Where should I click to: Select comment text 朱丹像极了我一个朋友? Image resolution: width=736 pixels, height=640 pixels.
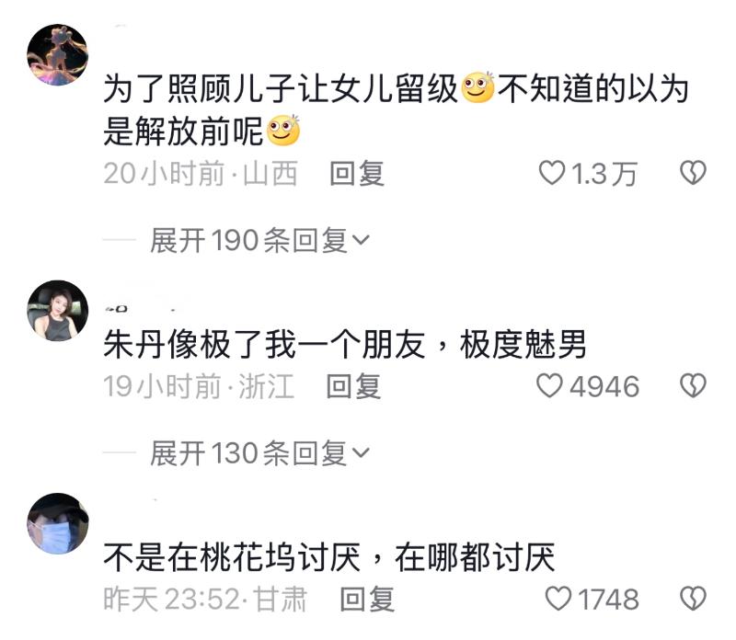click(264, 345)
